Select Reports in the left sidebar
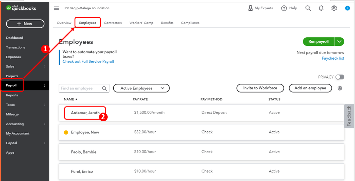The height and width of the screenshot is (181, 355). click(12, 95)
